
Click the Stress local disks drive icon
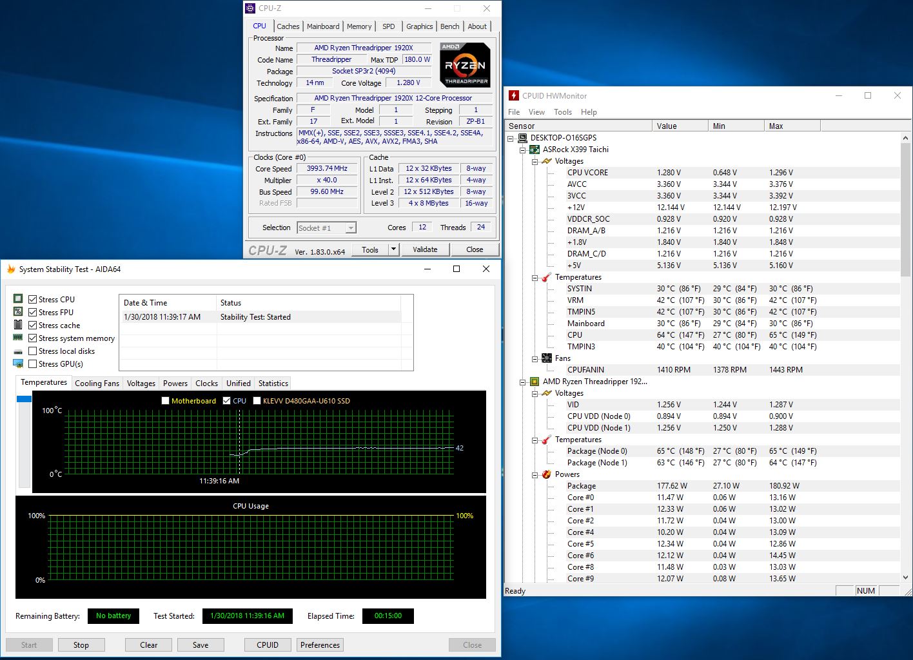pyautogui.click(x=18, y=351)
